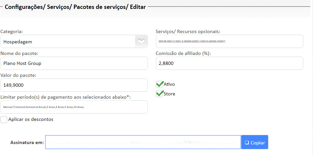Viewport: 313px width, 156px height.
Task: Uncheck the Ativo checkbox
Action: (x=159, y=84)
